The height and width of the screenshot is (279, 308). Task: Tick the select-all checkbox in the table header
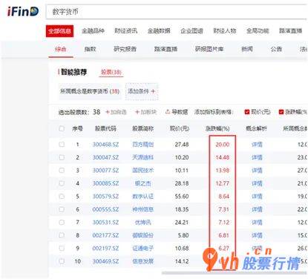tap(62, 128)
